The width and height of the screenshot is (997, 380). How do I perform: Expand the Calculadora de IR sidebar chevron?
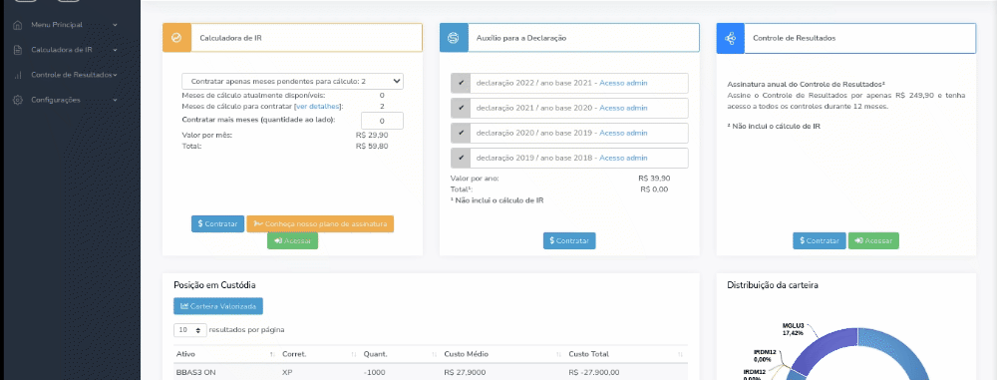tap(115, 50)
